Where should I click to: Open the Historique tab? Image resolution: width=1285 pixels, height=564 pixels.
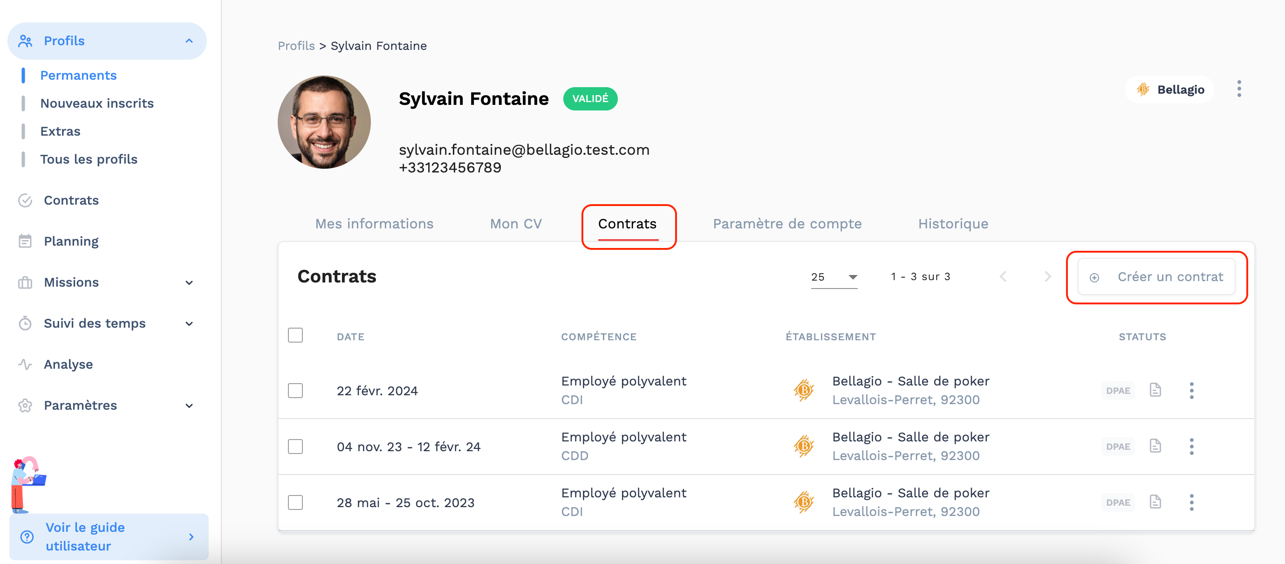click(953, 224)
